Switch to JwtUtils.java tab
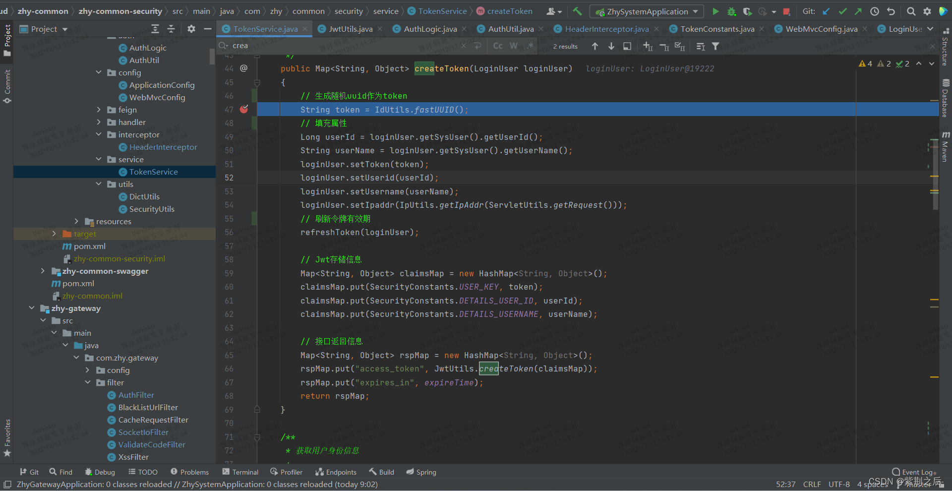The width and height of the screenshot is (952, 491). click(350, 29)
